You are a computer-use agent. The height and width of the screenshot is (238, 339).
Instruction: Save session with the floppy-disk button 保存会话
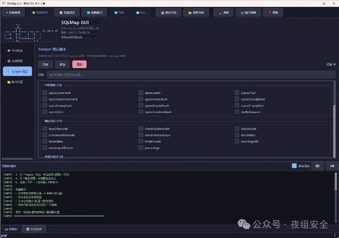169,13
